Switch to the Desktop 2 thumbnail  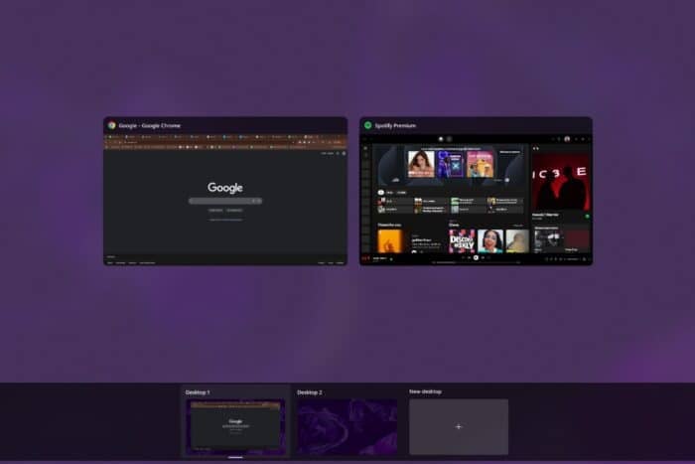[347, 426]
